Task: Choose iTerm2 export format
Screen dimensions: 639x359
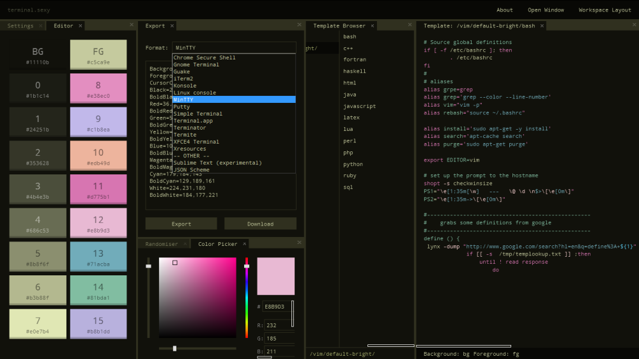Action: click(234, 79)
